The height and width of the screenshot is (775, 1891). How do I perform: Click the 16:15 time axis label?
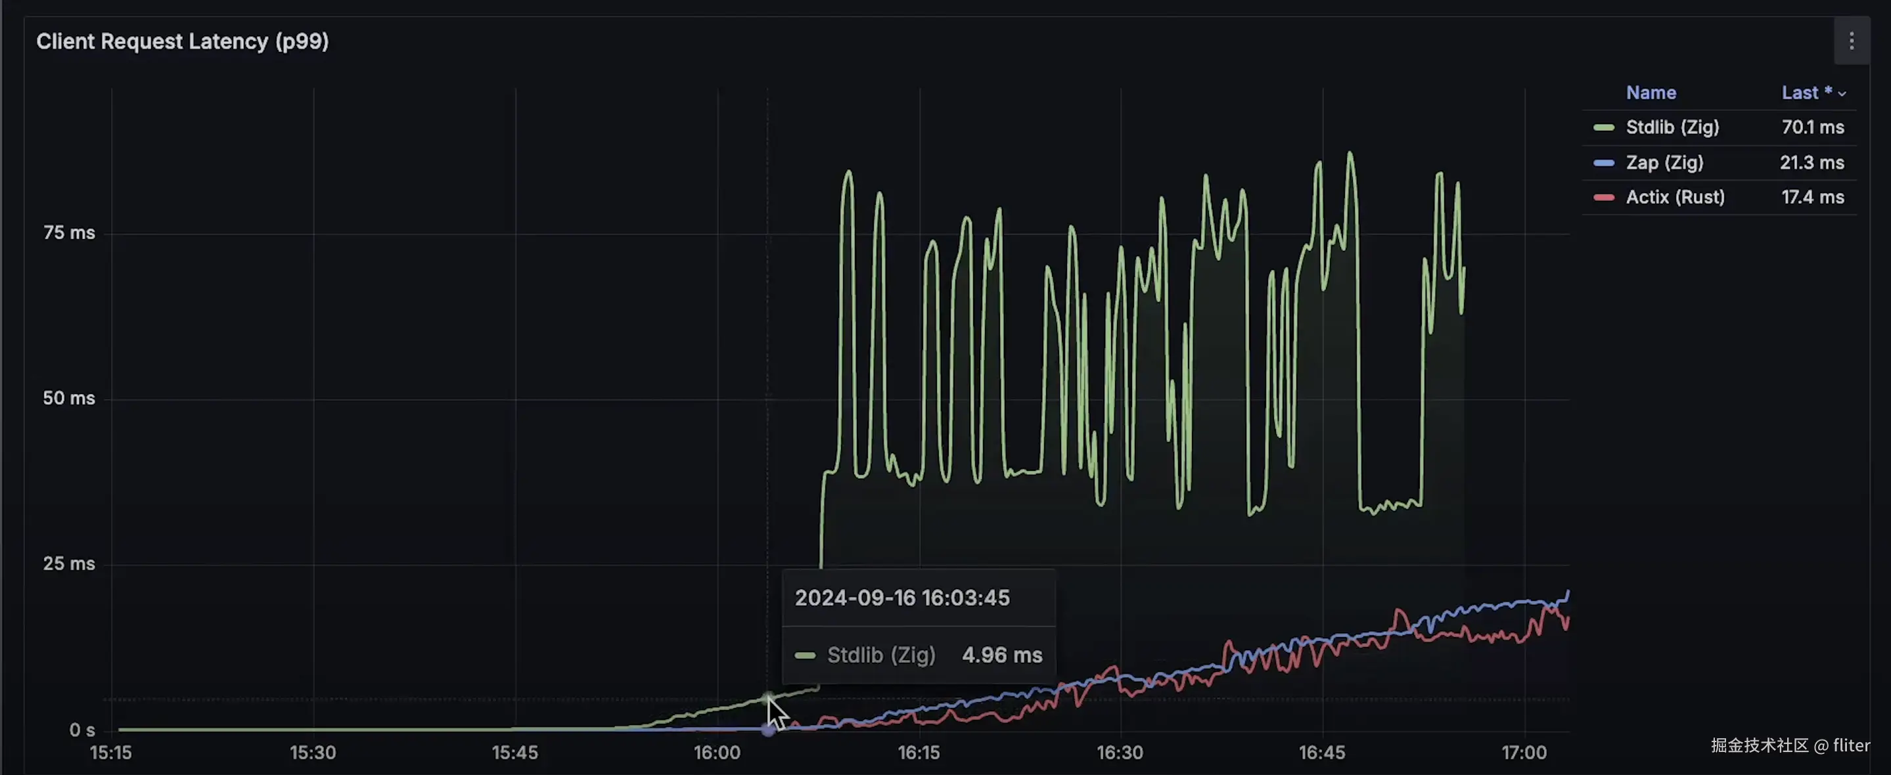click(x=919, y=753)
